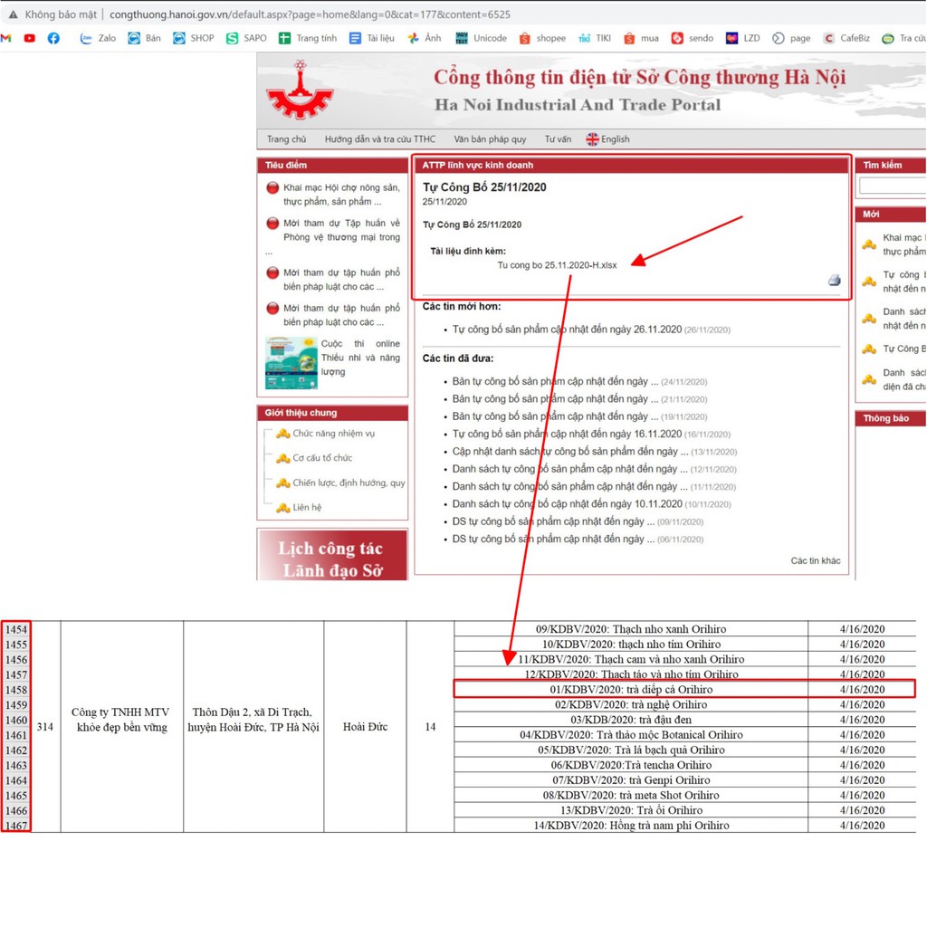The height and width of the screenshot is (927, 927).
Task: Click the Tìm kiếm search input field
Action: [x=892, y=186]
